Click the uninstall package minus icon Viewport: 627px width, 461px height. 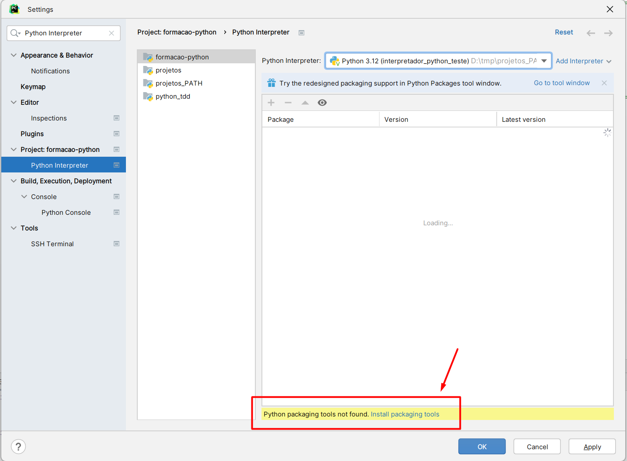click(x=288, y=103)
